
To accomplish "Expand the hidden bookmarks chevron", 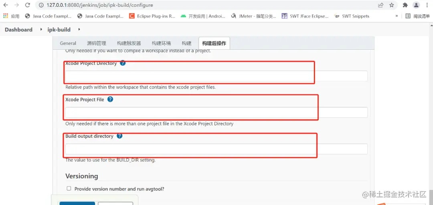I will click(x=397, y=16).
